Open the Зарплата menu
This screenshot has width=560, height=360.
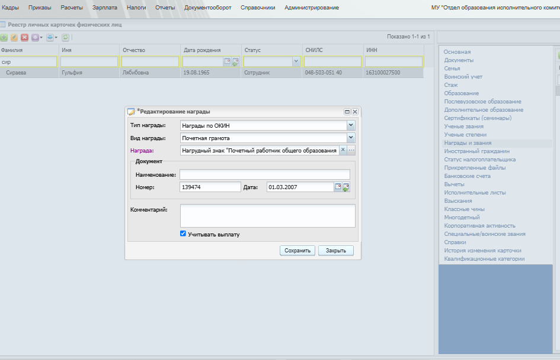coord(105,8)
